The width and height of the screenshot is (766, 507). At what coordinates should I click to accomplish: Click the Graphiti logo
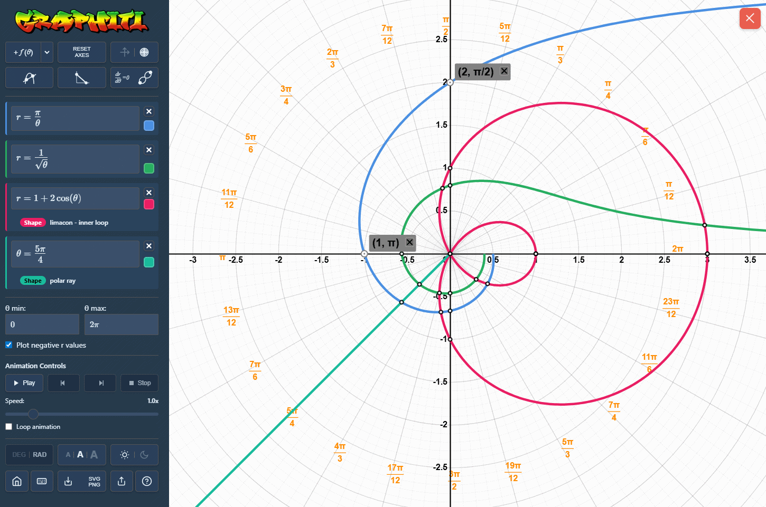[x=82, y=21]
